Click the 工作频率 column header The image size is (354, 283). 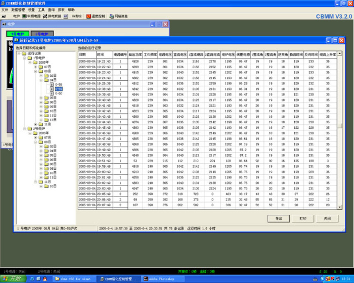[x=150, y=54]
